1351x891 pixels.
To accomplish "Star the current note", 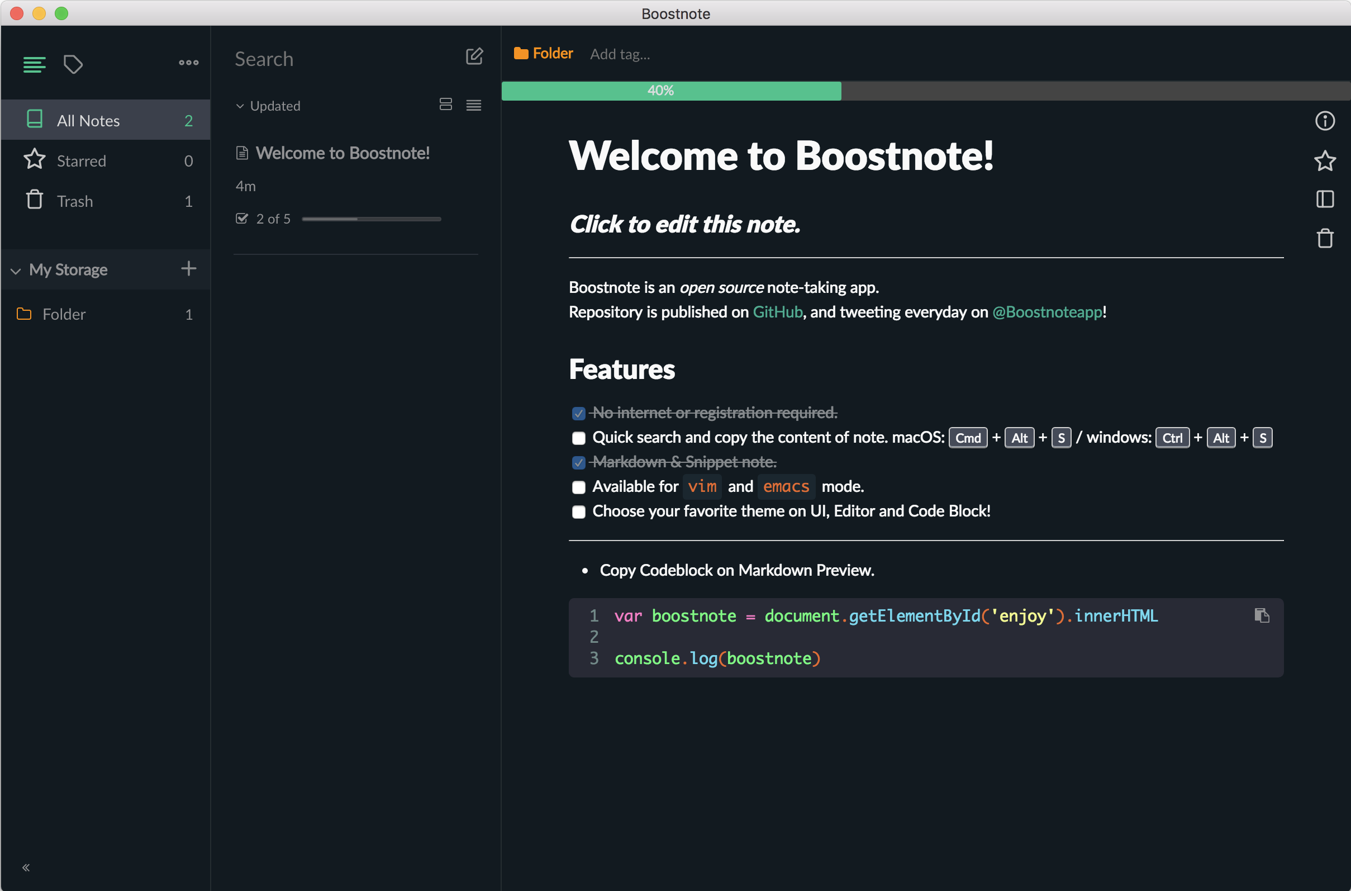I will tap(1325, 161).
